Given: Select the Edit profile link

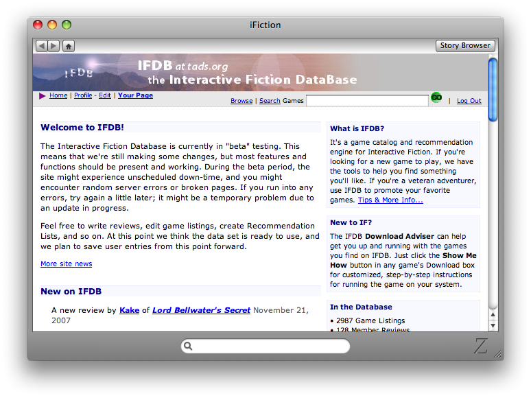Looking at the screenshot, I should pos(104,95).
